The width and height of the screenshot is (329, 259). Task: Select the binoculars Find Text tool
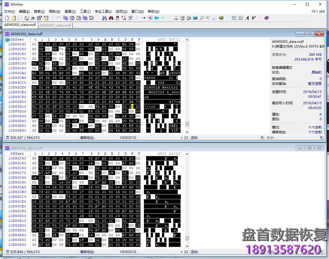(x=105, y=18)
